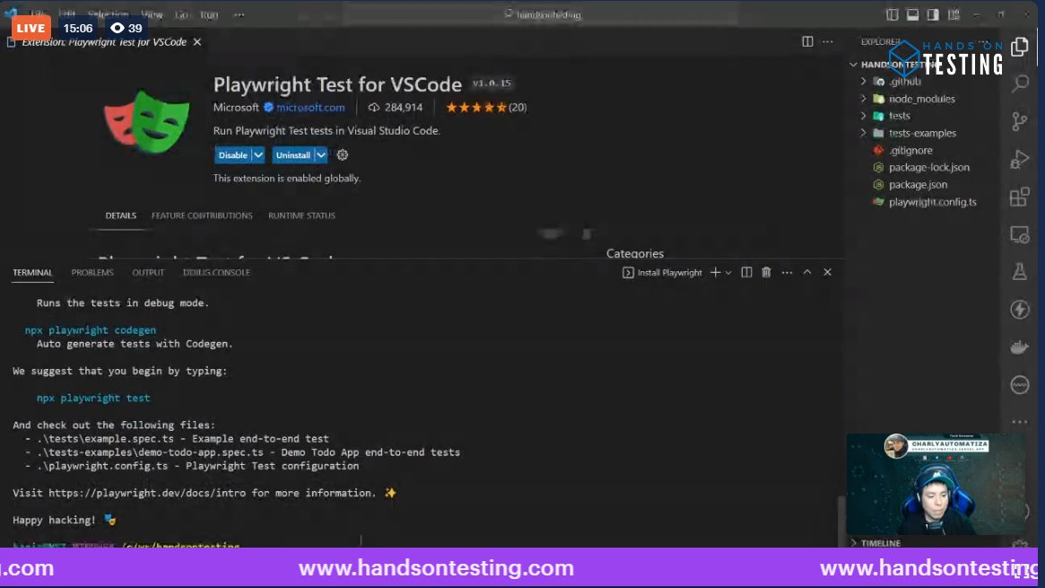Toggle primary side bar layout icon
The width and height of the screenshot is (1045, 588).
tap(892, 14)
